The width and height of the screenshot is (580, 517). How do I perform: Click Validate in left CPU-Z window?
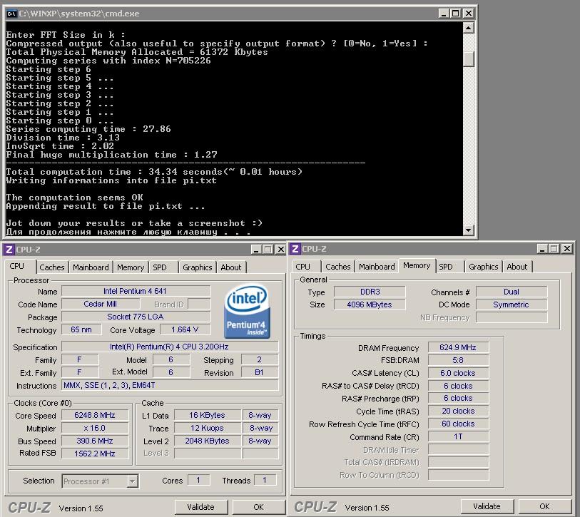click(x=200, y=507)
